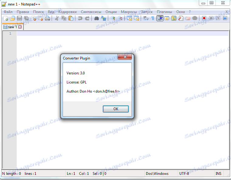Create a new document with the New file icon

[x=5, y=19]
